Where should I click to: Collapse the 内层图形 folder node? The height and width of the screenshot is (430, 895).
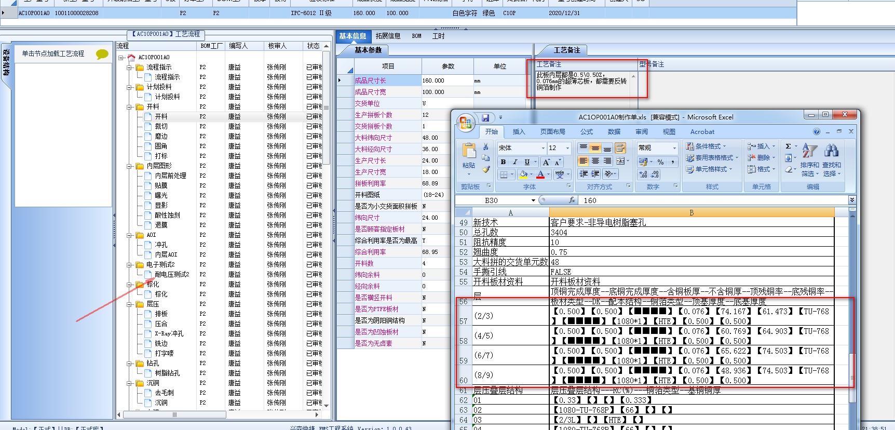pyautogui.click(x=129, y=166)
